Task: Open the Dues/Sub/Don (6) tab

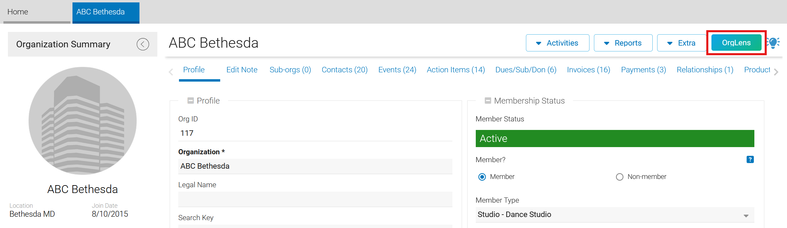Action: [526, 70]
